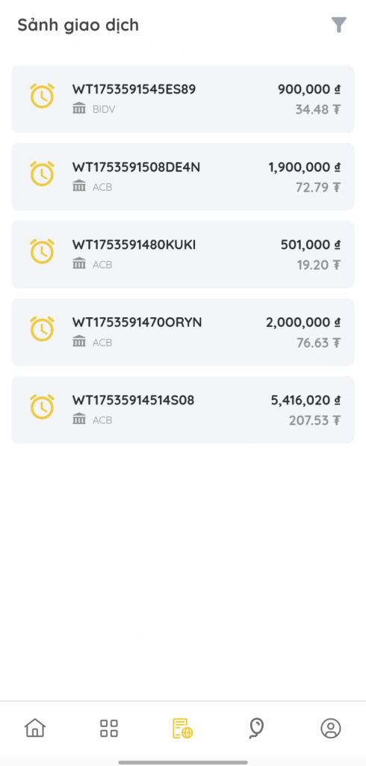This screenshot has height=766, width=366.
Task: Open the filter funnel icon
Action: tap(338, 25)
